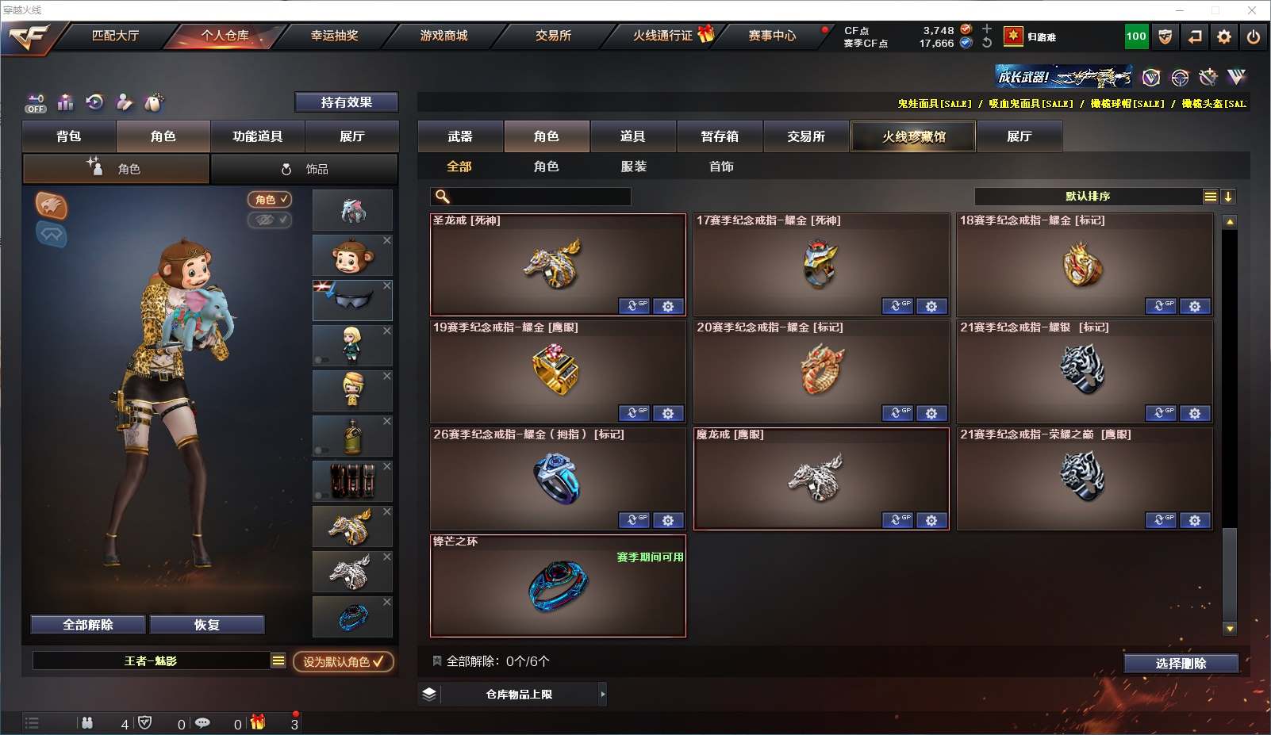The width and height of the screenshot is (1271, 735).
Task: Click the search magnifier icon
Action: pos(443,197)
